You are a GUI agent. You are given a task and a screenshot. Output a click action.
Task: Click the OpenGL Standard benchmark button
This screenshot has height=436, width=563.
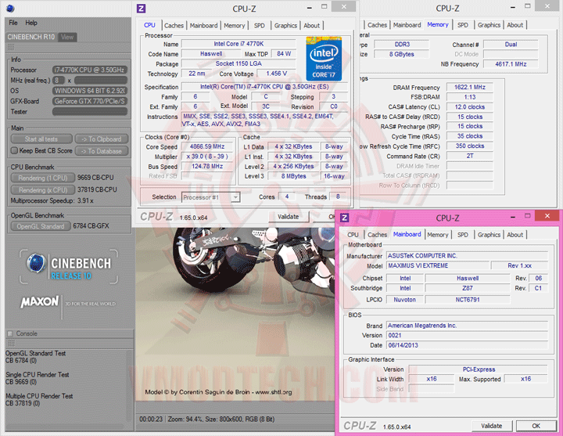pos(41,227)
